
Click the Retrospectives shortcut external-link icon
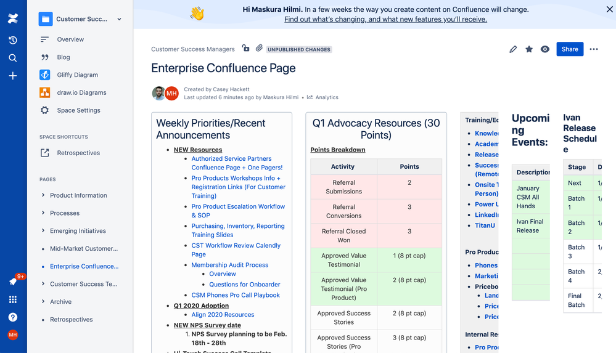click(x=45, y=153)
